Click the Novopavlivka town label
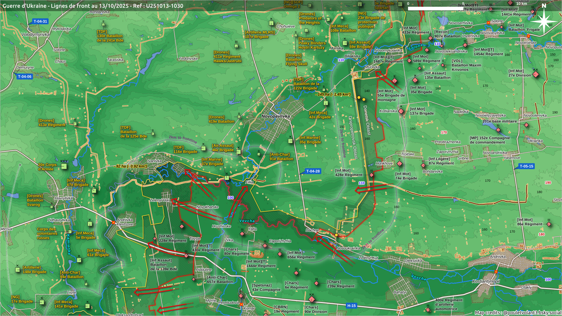This screenshot has width=562, height=316. coord(275,116)
